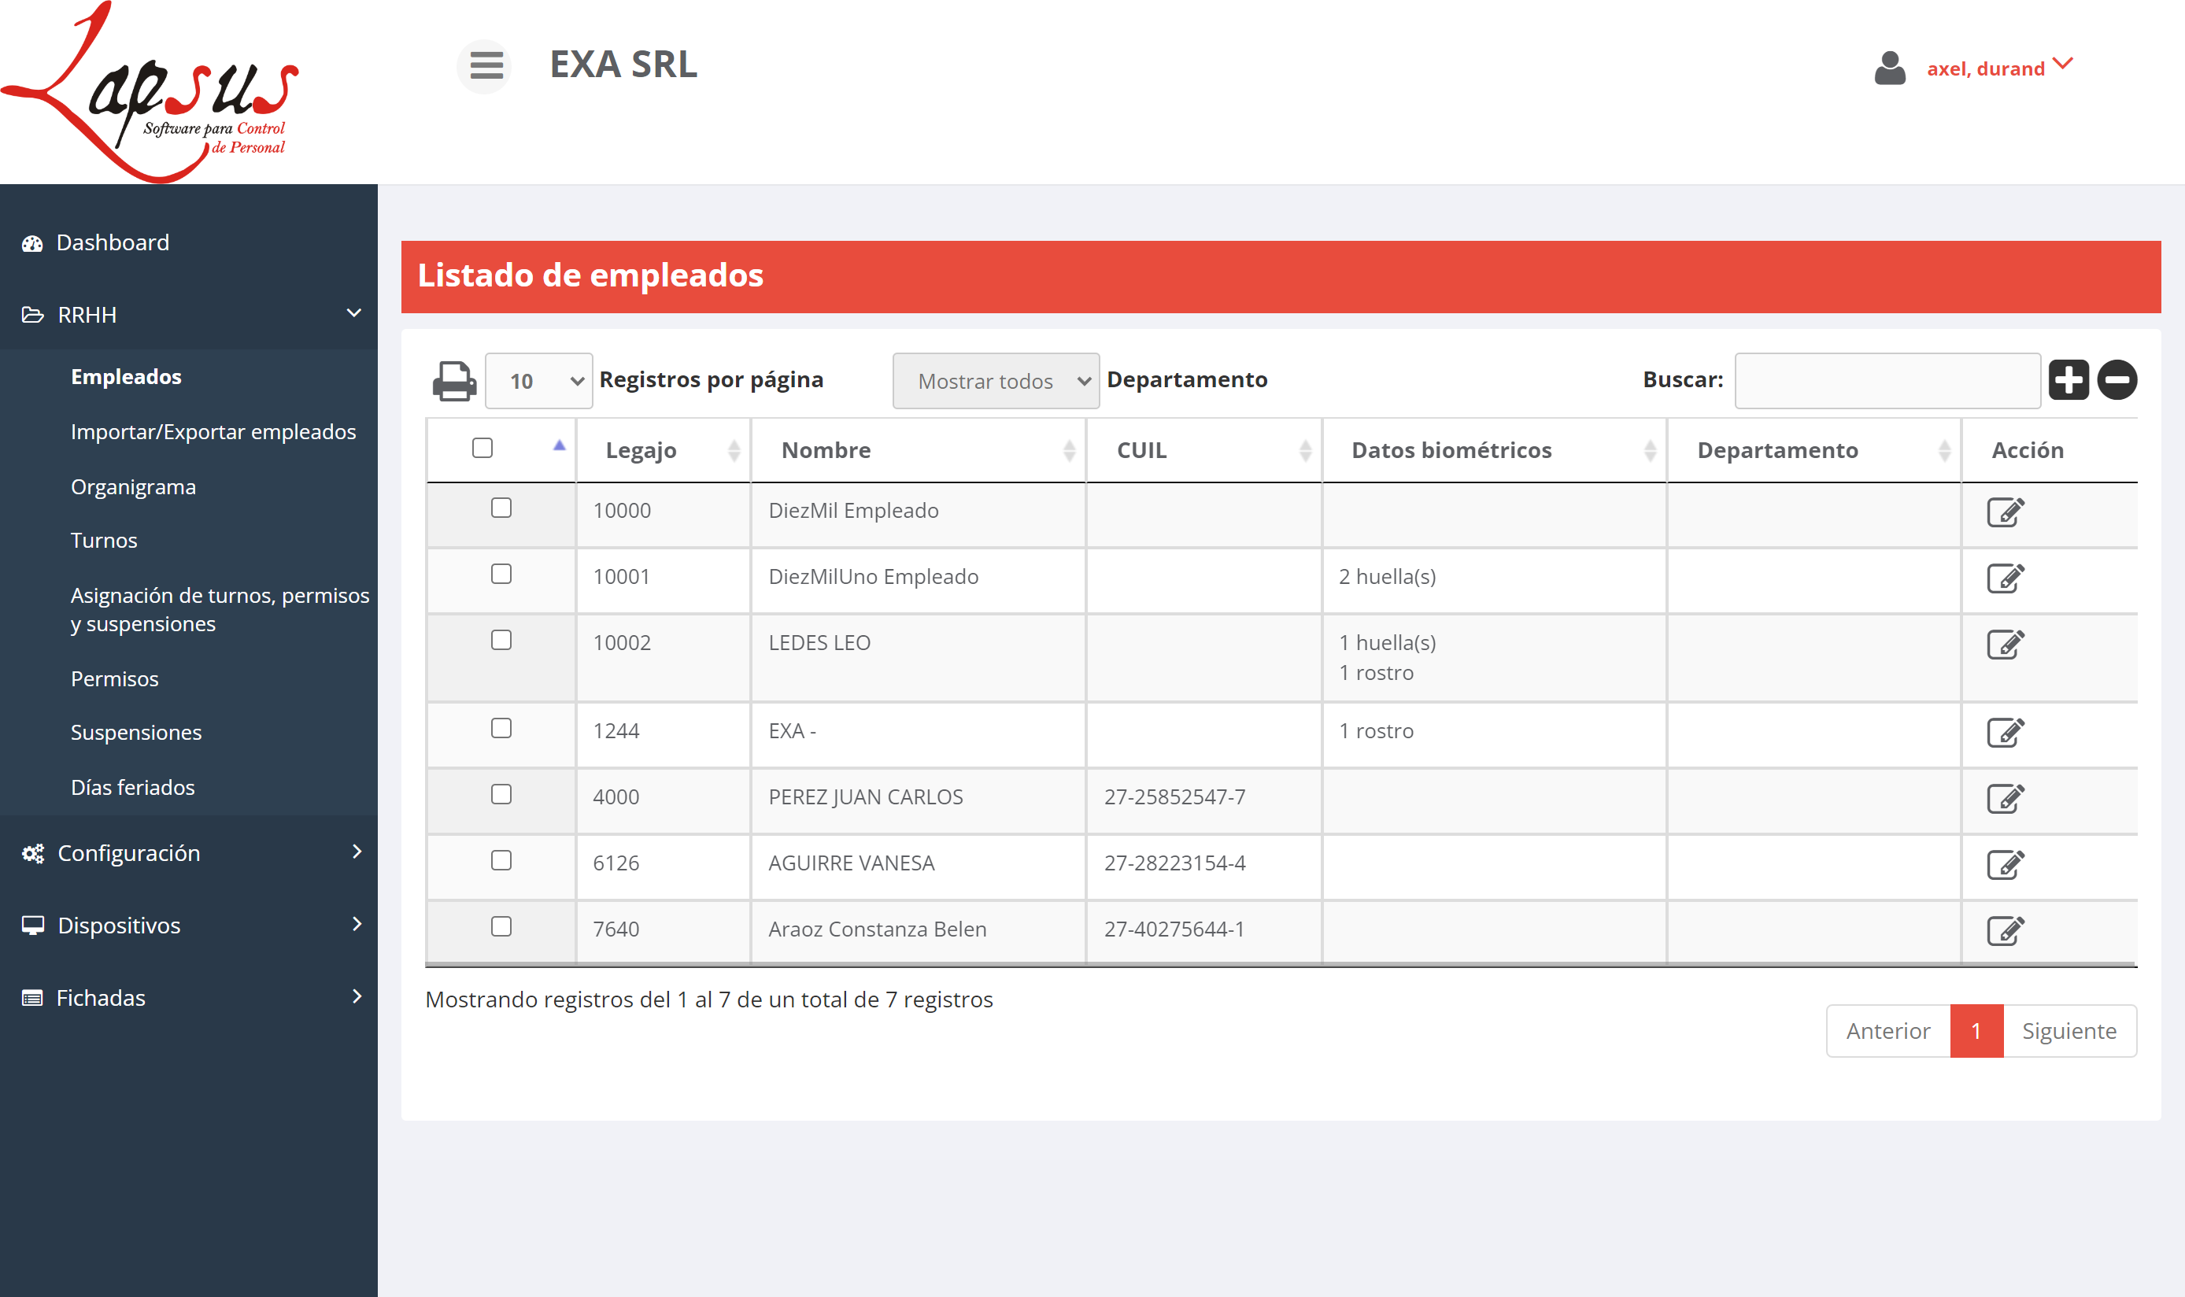
Task: Click the ascending sort arrow in checkbox column
Action: 560,445
